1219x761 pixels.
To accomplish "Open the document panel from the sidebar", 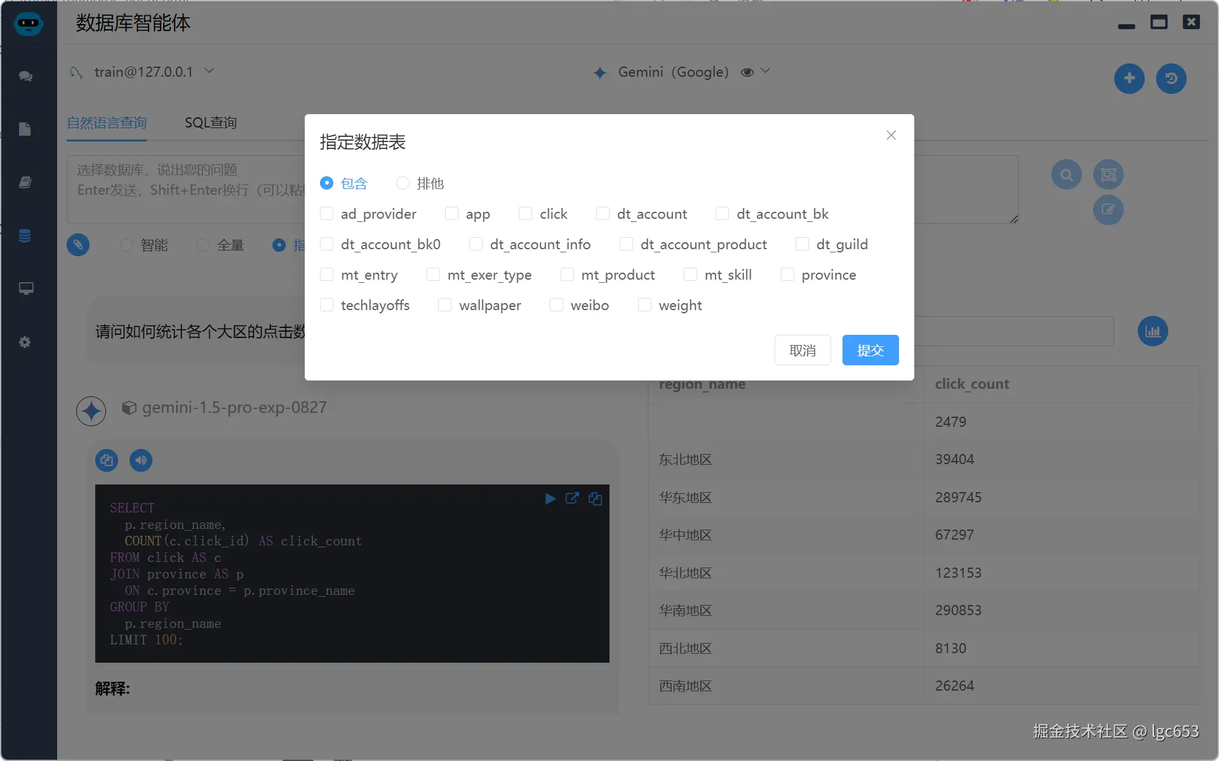I will (25, 129).
